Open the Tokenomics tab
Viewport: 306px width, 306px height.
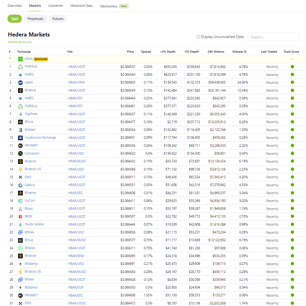point(108,6)
